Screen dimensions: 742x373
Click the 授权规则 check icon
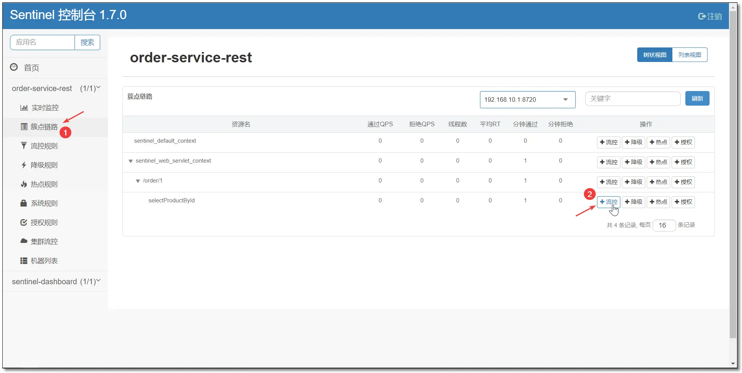24,222
